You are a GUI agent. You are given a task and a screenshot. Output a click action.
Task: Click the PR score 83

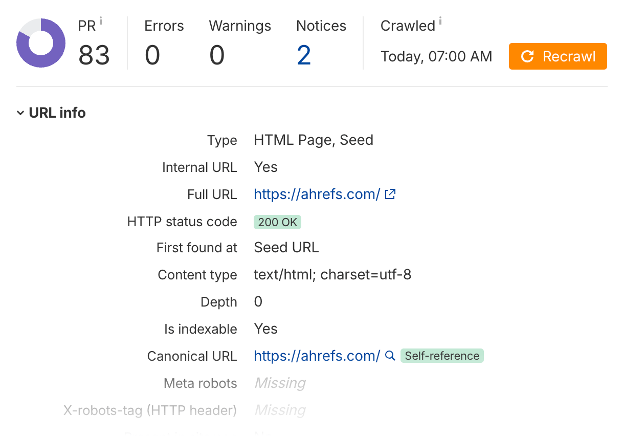94,55
